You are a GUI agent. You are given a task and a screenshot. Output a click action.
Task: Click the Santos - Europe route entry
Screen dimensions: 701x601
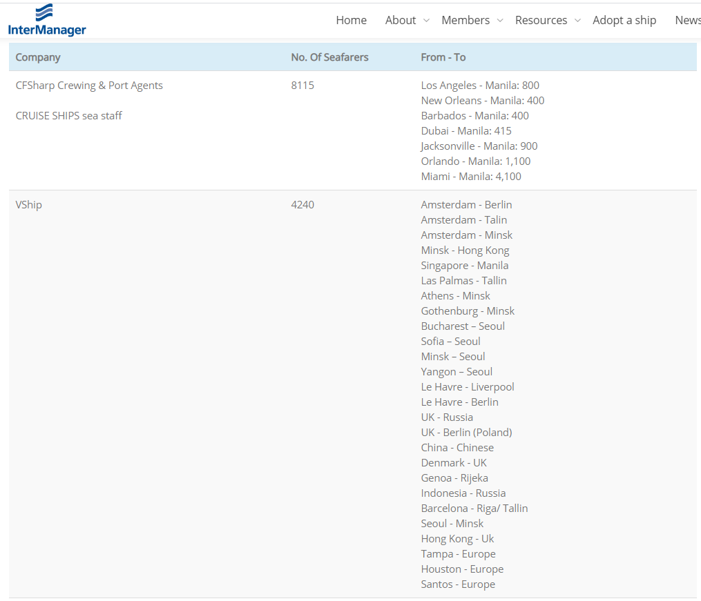(458, 584)
